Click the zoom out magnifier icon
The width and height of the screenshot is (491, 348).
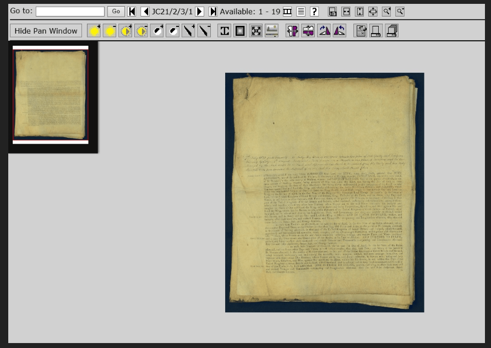[400, 12]
